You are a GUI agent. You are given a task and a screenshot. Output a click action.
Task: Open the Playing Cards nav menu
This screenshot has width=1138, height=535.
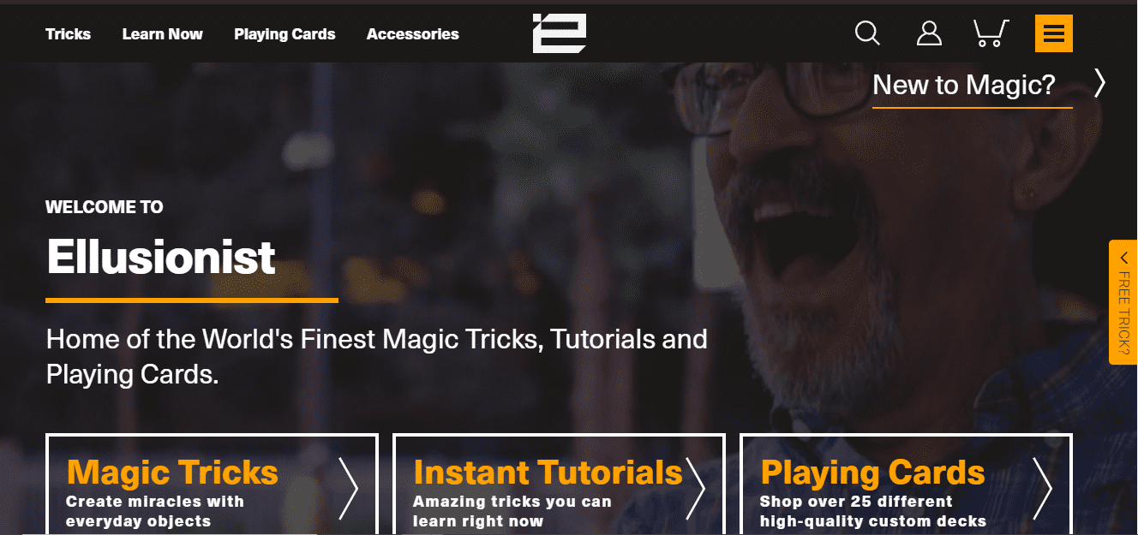[x=284, y=34]
